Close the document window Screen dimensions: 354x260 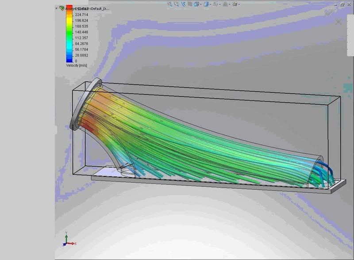coord(349,4)
